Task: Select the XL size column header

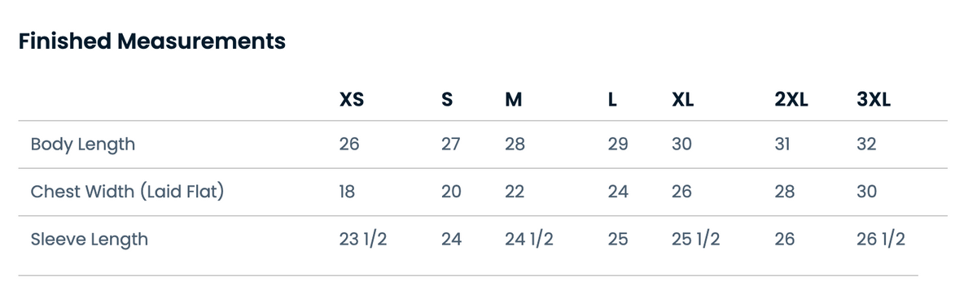Action: (x=683, y=100)
